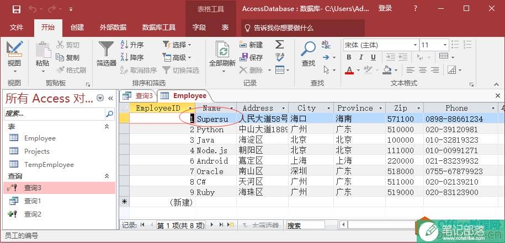This screenshot has width=505, height=243.
Task: Align text center
Action: (x=423, y=70)
